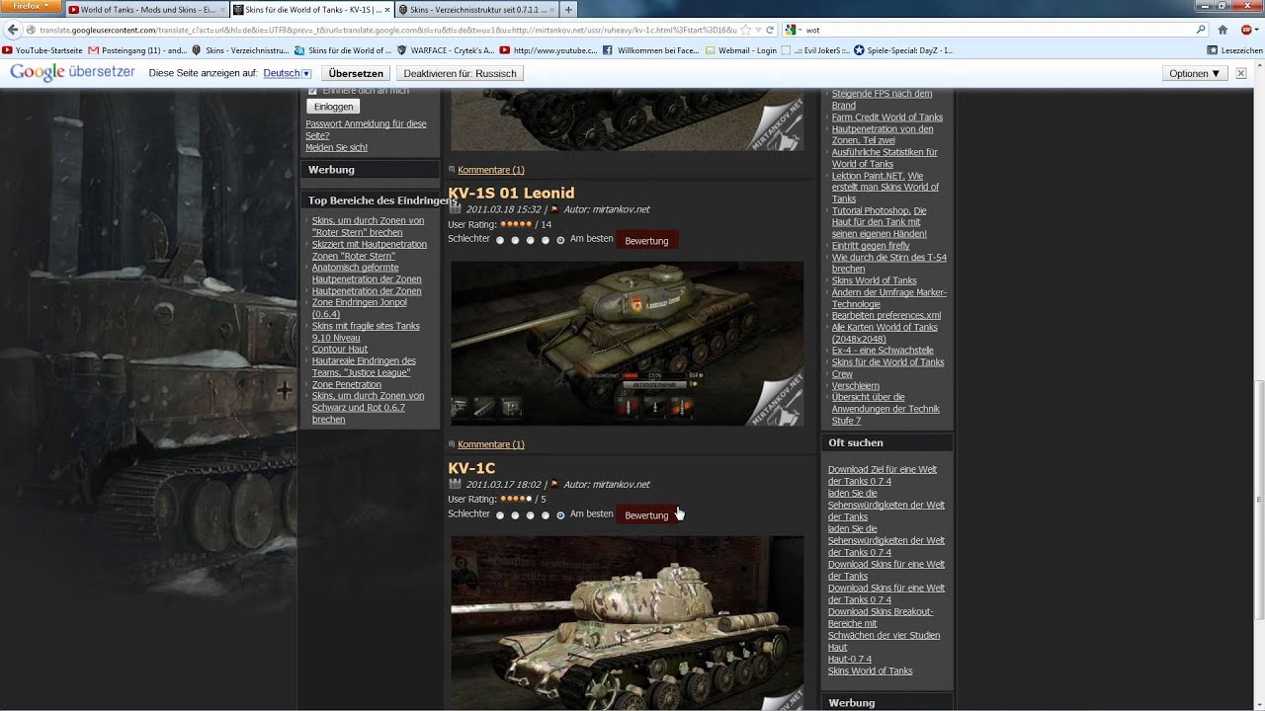Open Evil JokerS bookmark
Viewport: 1265px width, 711px height.
tap(816, 49)
